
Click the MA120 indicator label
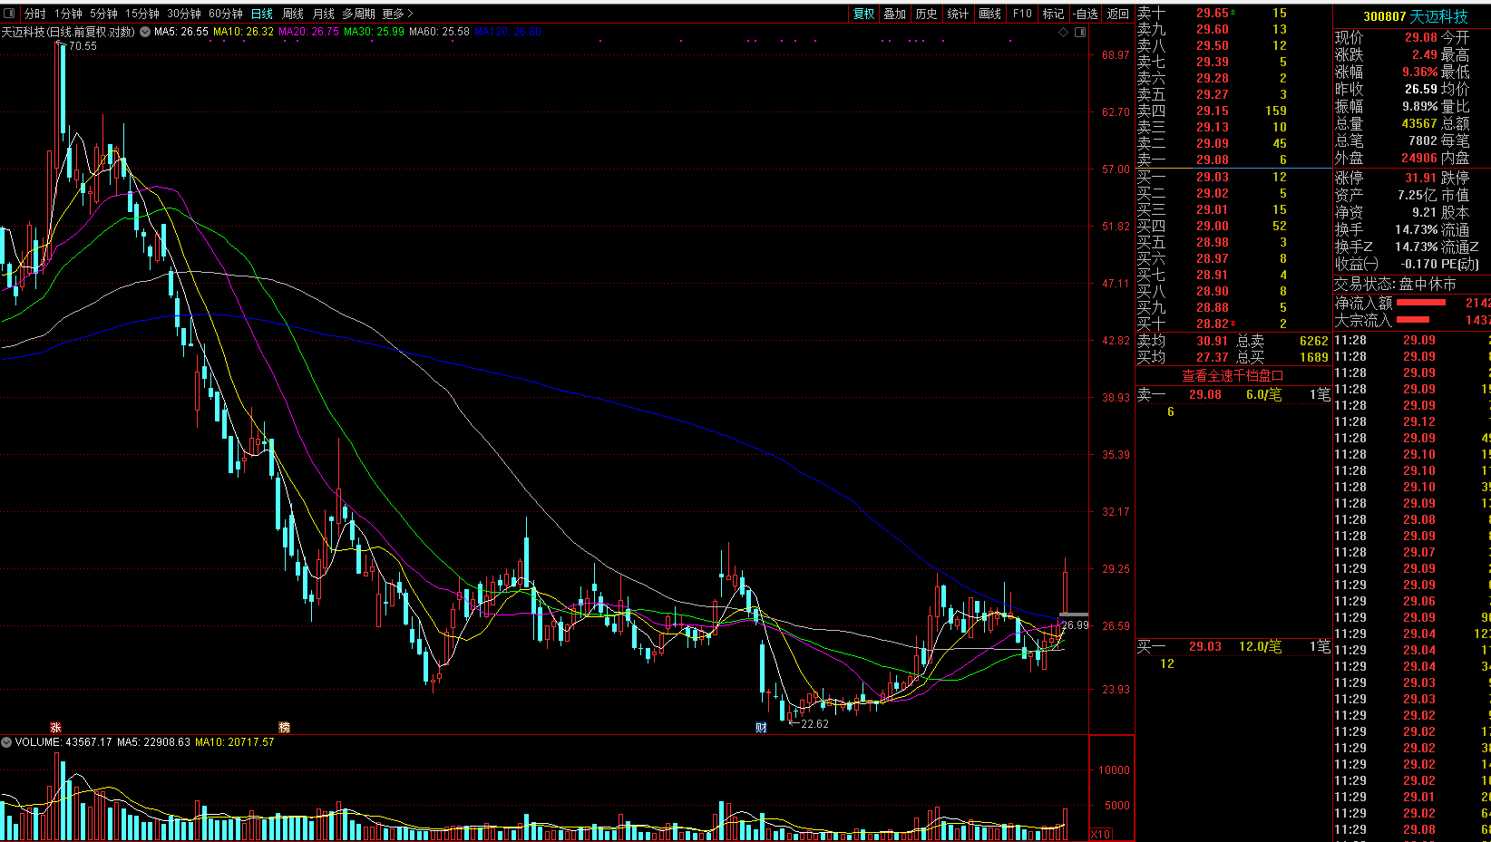click(508, 32)
